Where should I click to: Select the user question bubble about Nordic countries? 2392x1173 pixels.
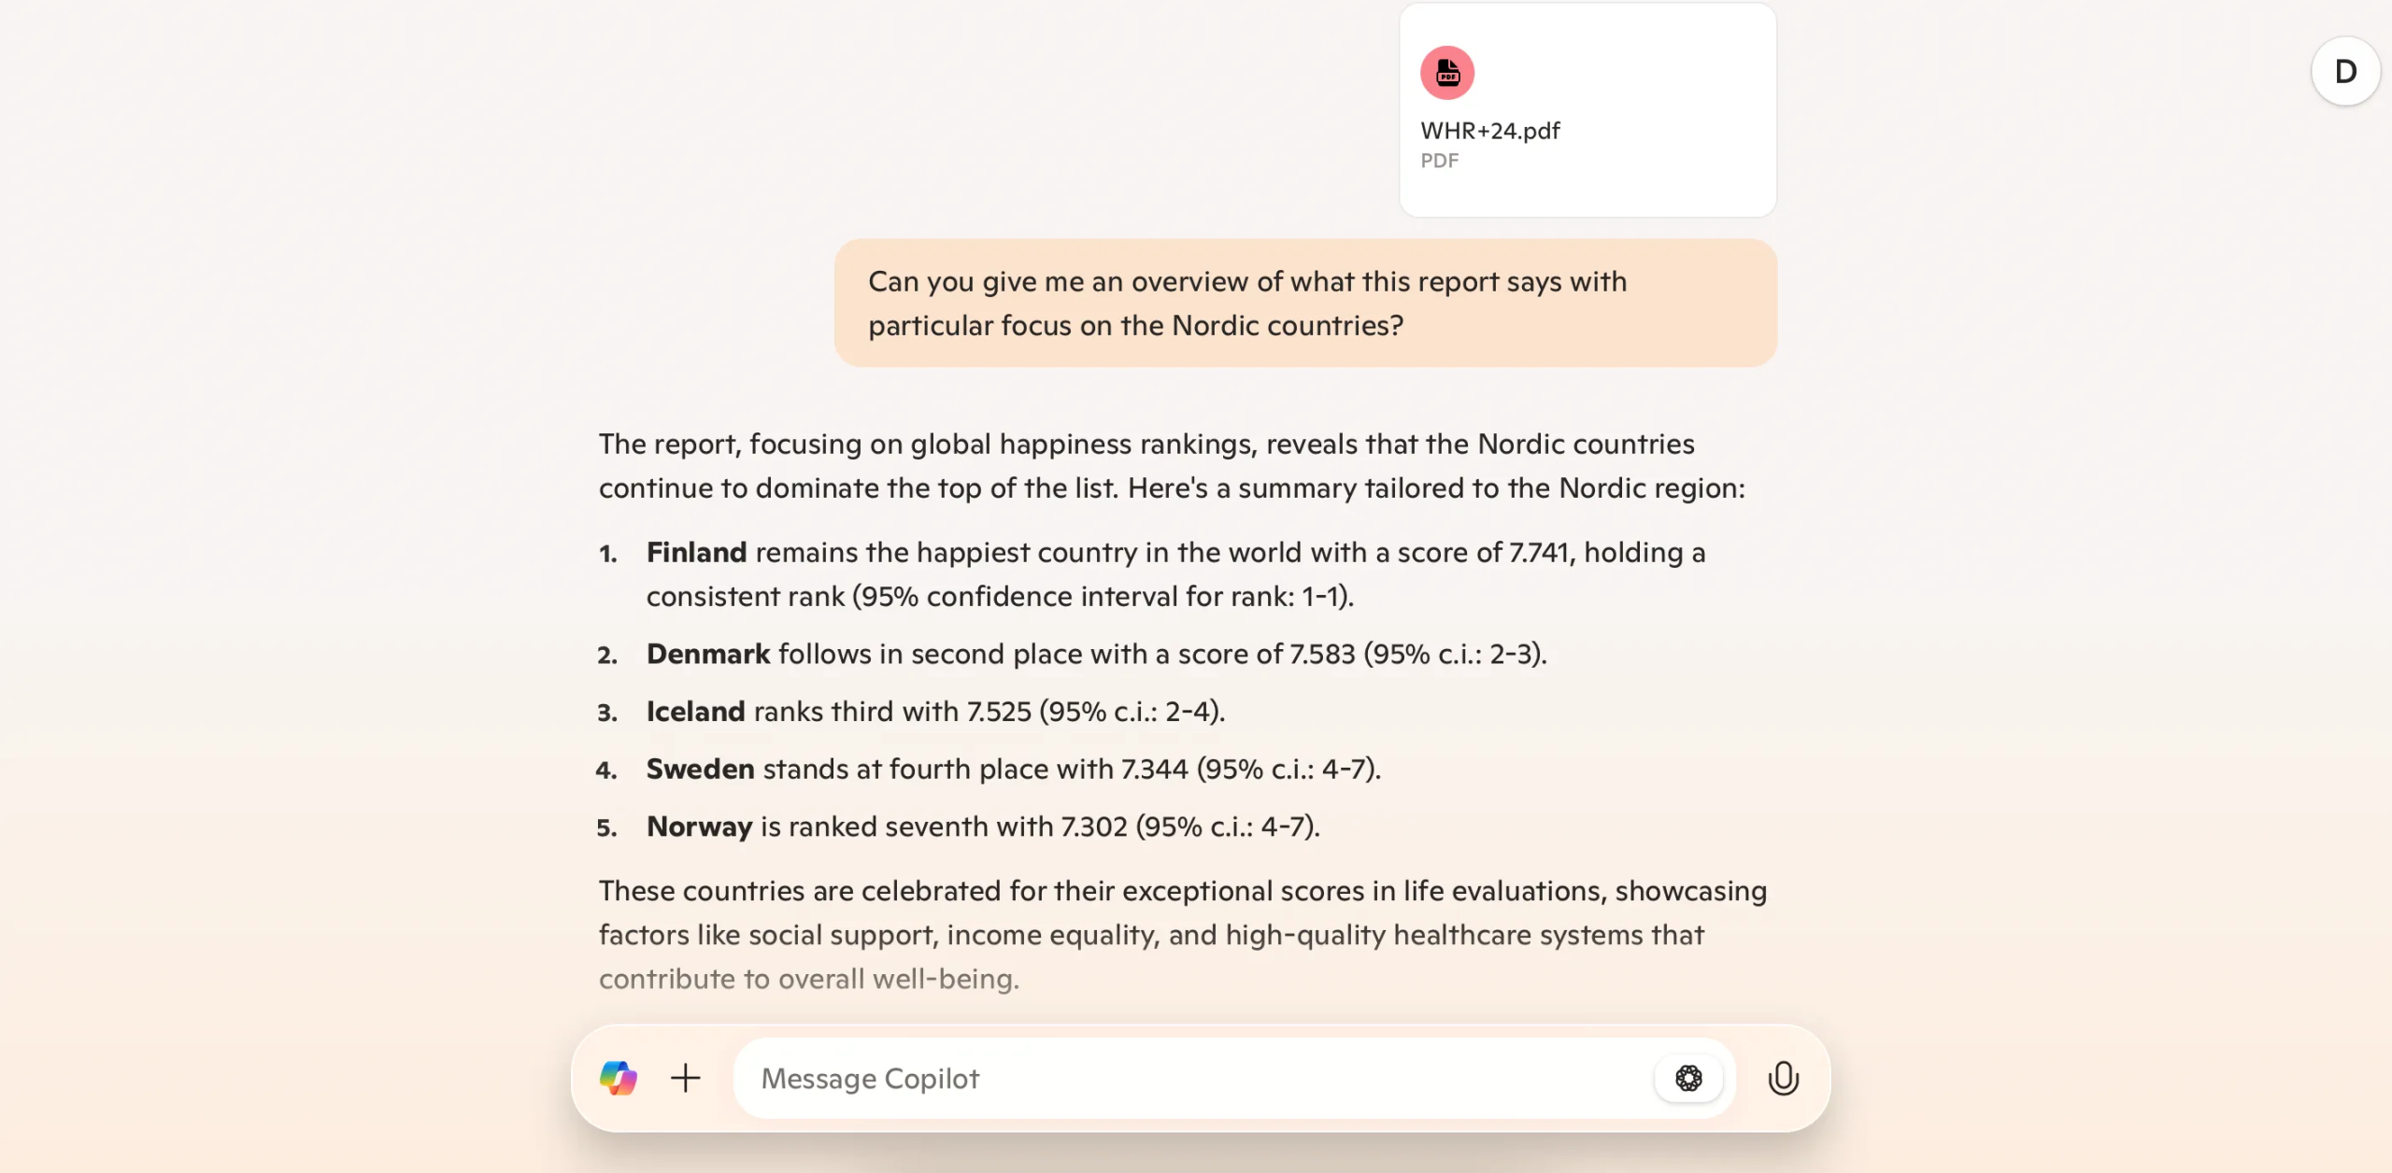1303,303
